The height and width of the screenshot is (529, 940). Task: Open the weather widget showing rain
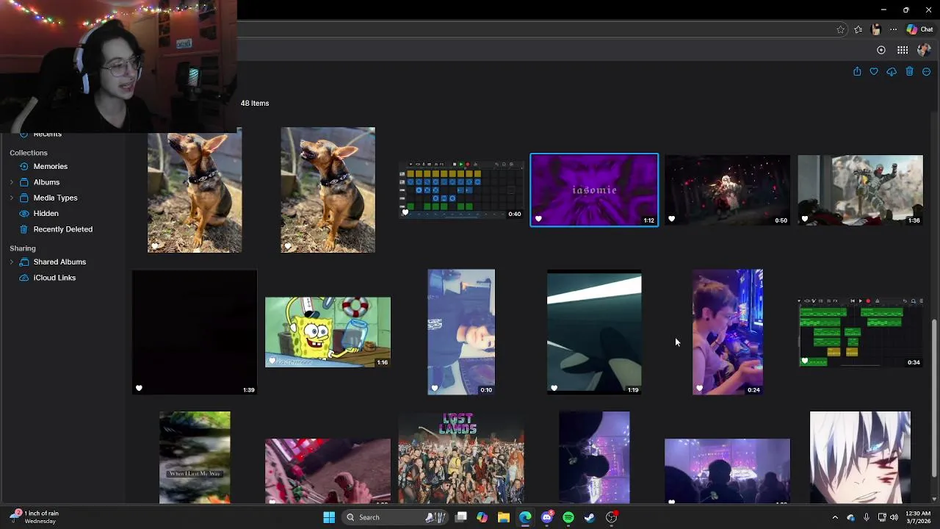(x=35, y=517)
